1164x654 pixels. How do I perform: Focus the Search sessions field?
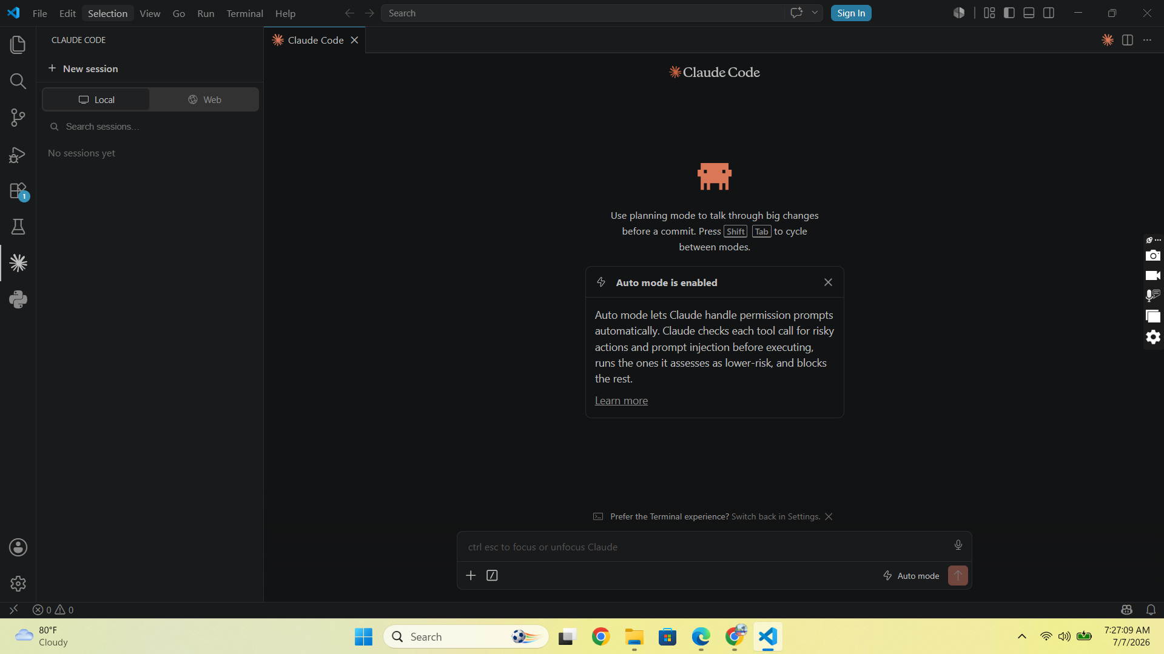pyautogui.click(x=150, y=127)
